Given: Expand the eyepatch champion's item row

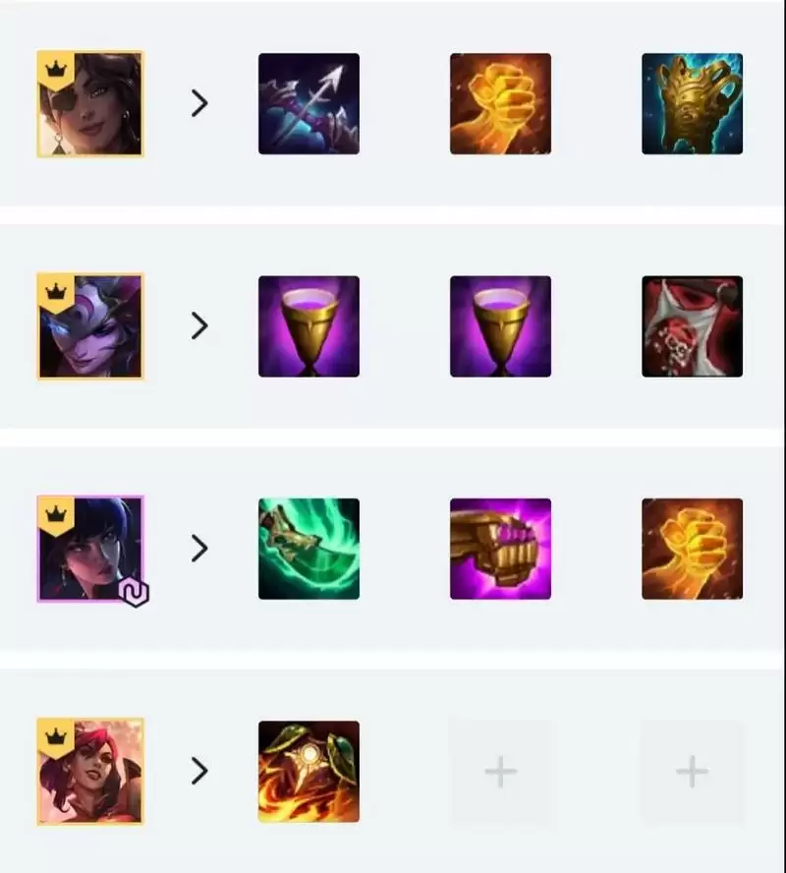Looking at the screenshot, I should pyautogui.click(x=199, y=103).
